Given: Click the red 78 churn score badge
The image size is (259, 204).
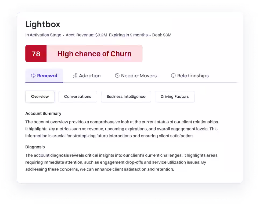Looking at the screenshot, I should [x=36, y=54].
